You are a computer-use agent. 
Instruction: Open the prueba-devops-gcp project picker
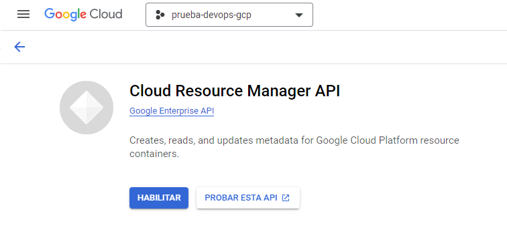pyautogui.click(x=229, y=15)
